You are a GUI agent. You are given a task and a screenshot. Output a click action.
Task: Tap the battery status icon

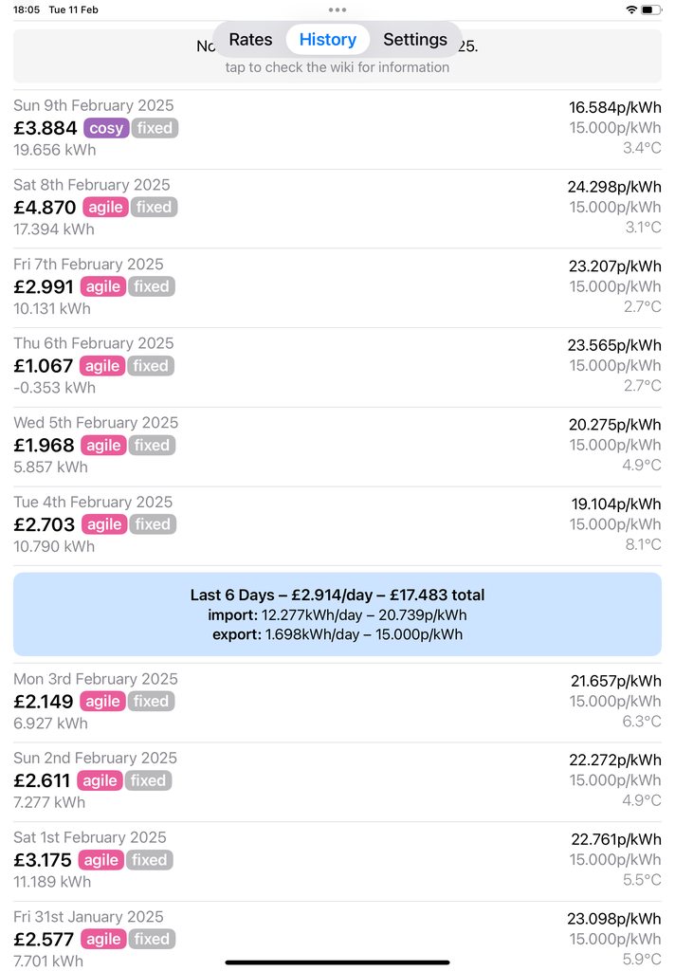651,9
